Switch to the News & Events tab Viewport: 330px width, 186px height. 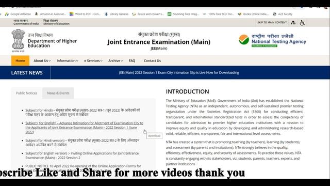click(58, 93)
